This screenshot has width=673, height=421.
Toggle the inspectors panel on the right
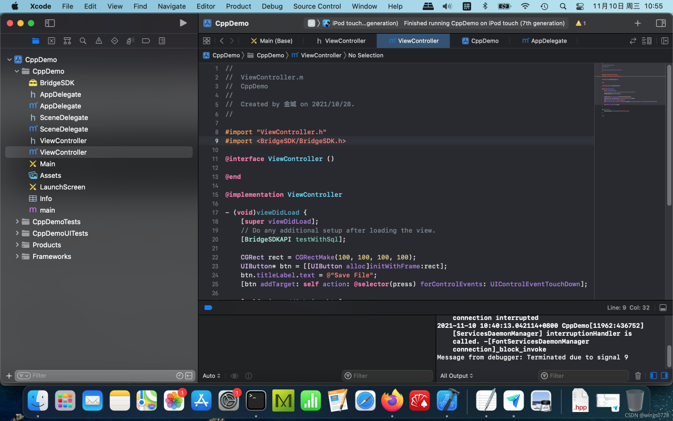tap(661, 23)
